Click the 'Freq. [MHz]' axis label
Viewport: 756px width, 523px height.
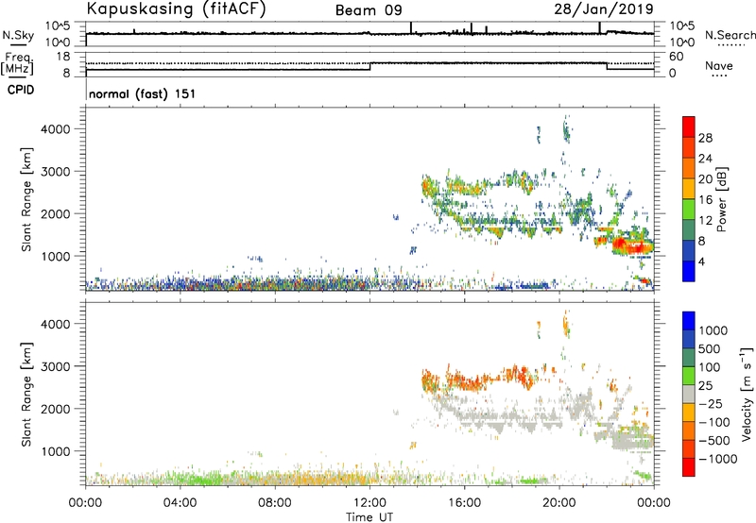coord(18,63)
